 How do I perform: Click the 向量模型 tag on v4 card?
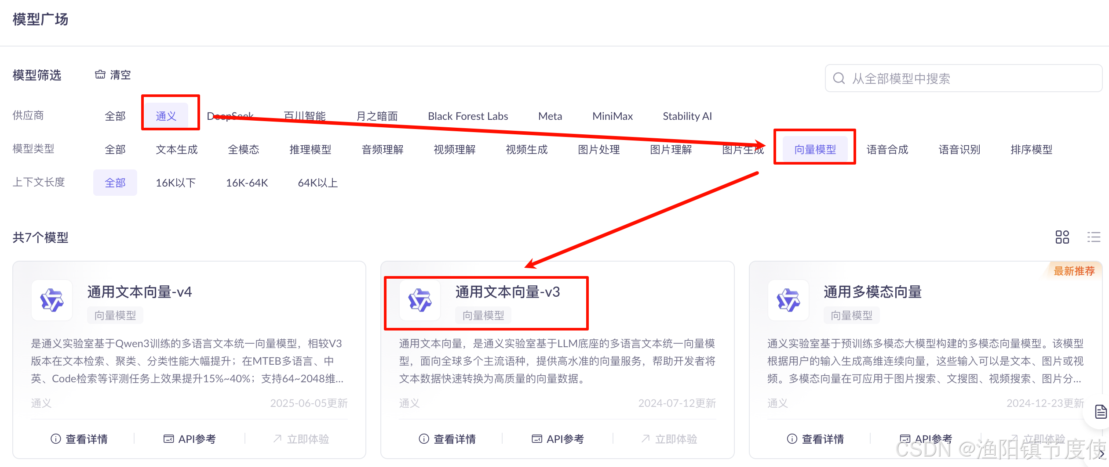point(115,315)
